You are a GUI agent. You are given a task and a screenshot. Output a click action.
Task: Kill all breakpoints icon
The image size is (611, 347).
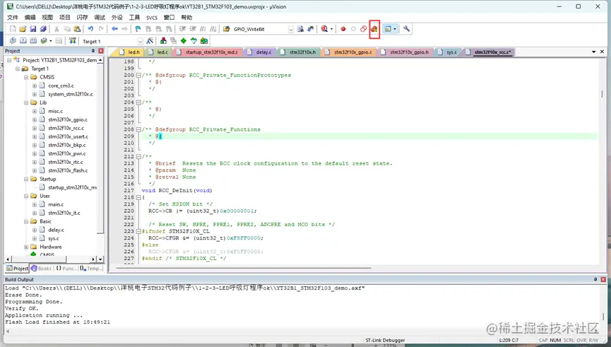pyautogui.click(x=374, y=29)
